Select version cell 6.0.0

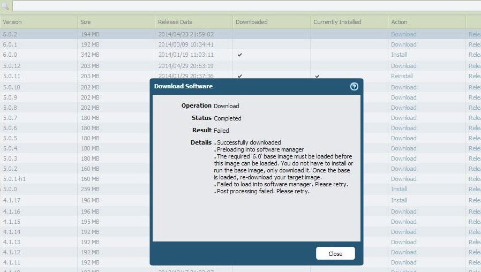pyautogui.click(x=10, y=55)
